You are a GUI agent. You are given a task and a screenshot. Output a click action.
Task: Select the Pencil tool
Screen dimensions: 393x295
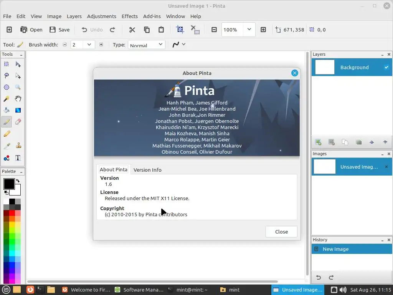coord(7,134)
